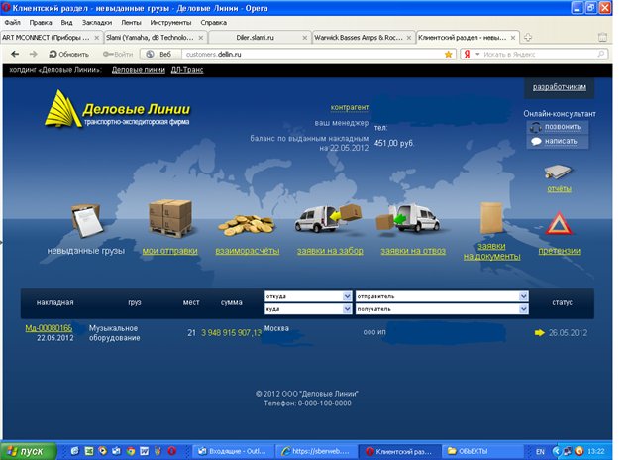Click the разработчикам link
This screenshot has height=460, width=634.
[559, 87]
